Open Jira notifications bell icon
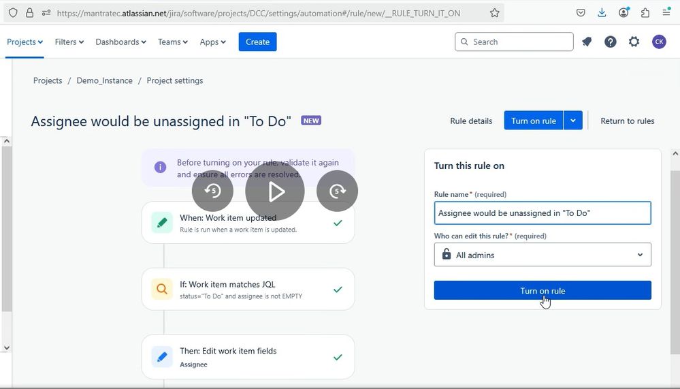This screenshot has width=680, height=389. pos(587,42)
